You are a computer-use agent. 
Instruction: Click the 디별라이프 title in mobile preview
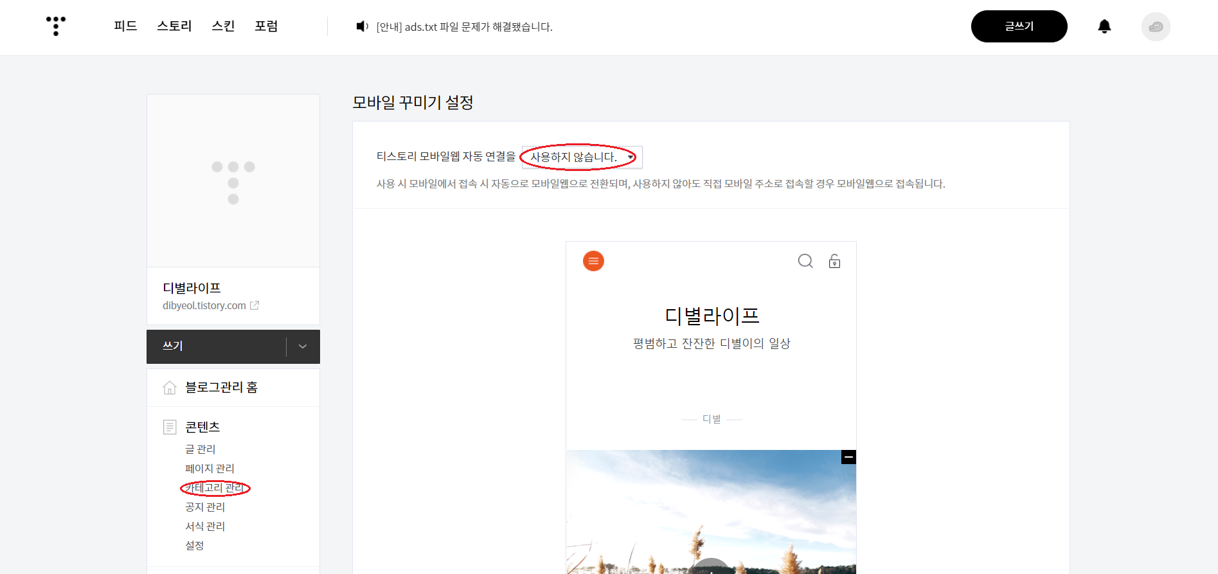click(x=712, y=316)
